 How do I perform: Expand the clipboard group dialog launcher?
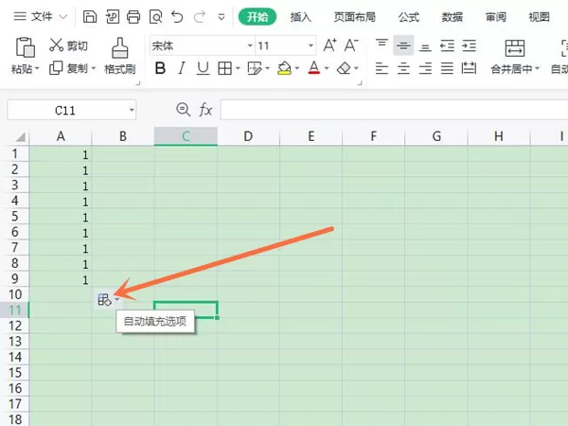[x=137, y=83]
